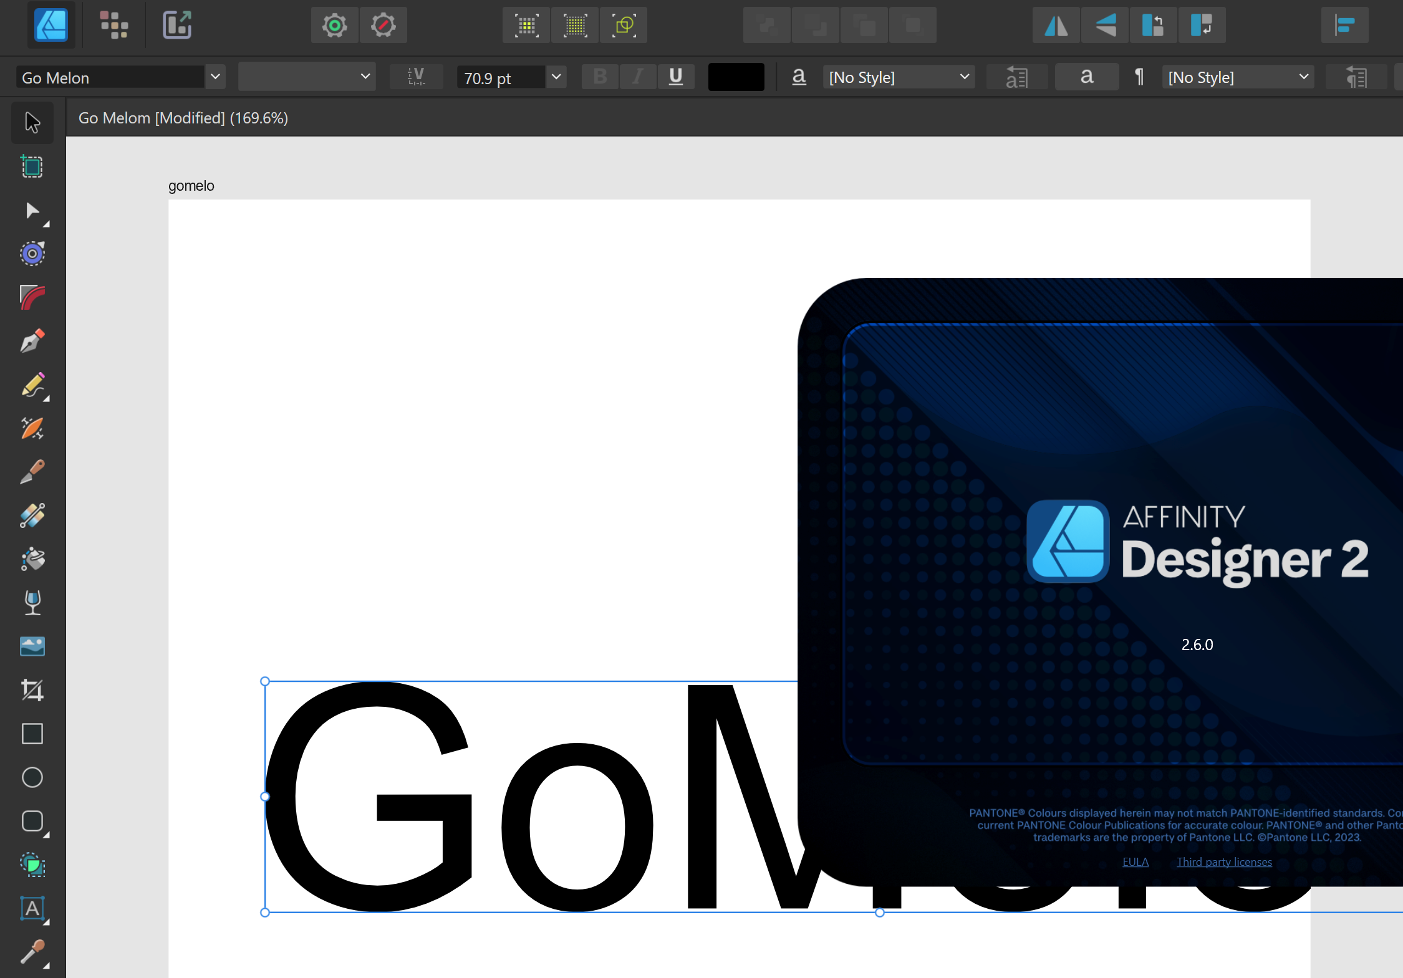Open the Paragraph panel pilcrow button
1403x978 pixels.
[x=1139, y=77]
